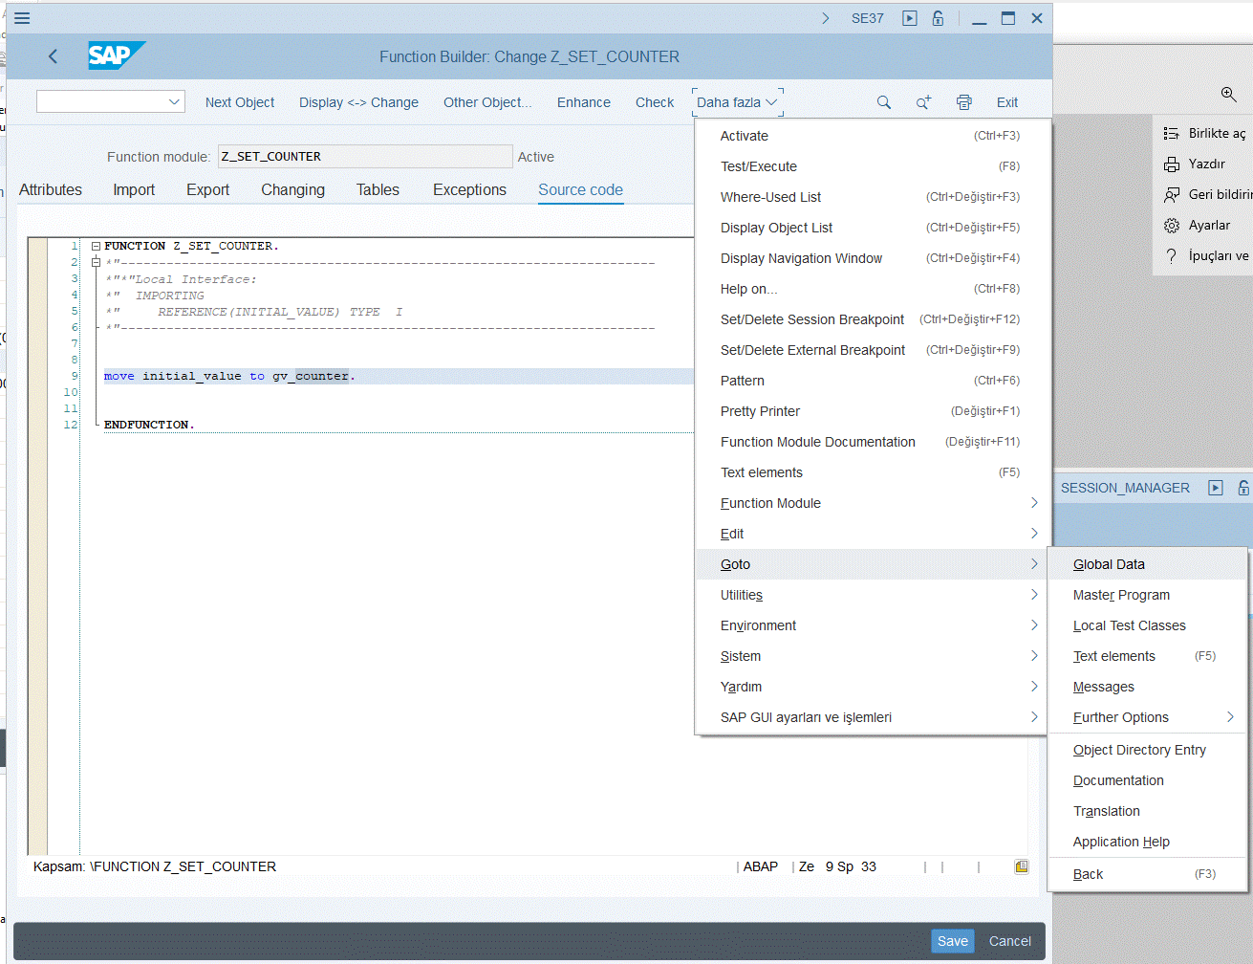Click execute icon beside SESSION_MANAGER
The image size is (1253, 964).
1216,488
